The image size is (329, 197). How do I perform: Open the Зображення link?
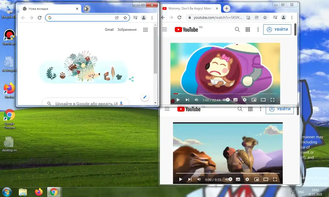pyautogui.click(x=127, y=29)
